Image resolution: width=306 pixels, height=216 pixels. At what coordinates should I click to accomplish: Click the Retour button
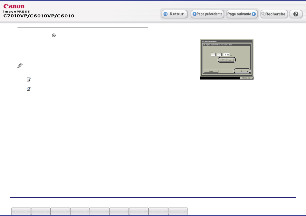pos(175,14)
